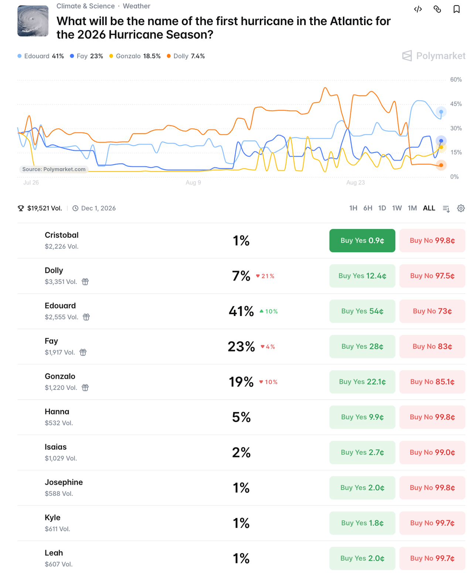Click Edouard light-blue legend dot

pos(20,56)
